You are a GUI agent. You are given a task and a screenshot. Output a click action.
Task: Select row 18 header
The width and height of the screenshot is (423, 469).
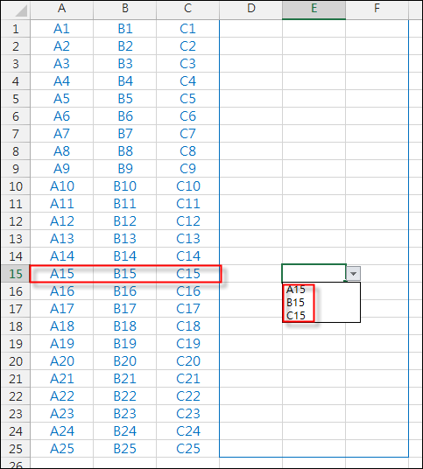coord(16,326)
